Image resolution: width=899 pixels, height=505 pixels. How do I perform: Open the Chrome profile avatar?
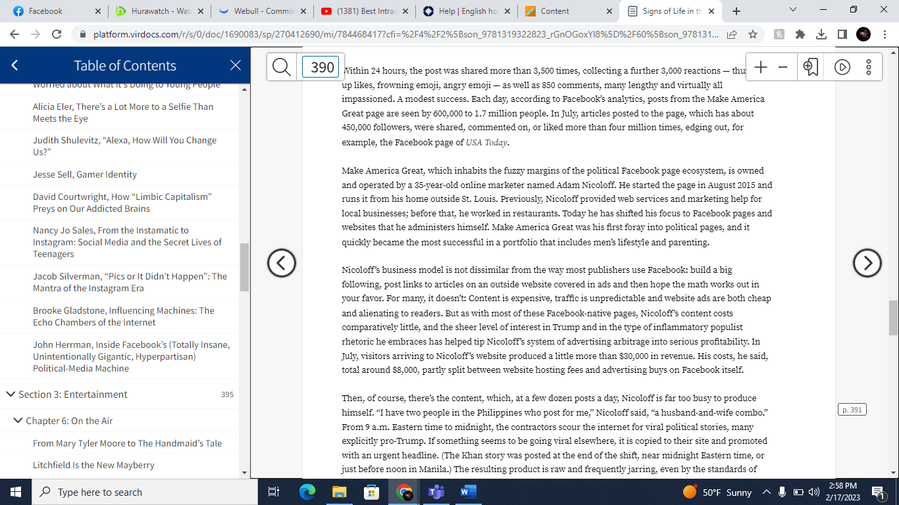tap(863, 34)
